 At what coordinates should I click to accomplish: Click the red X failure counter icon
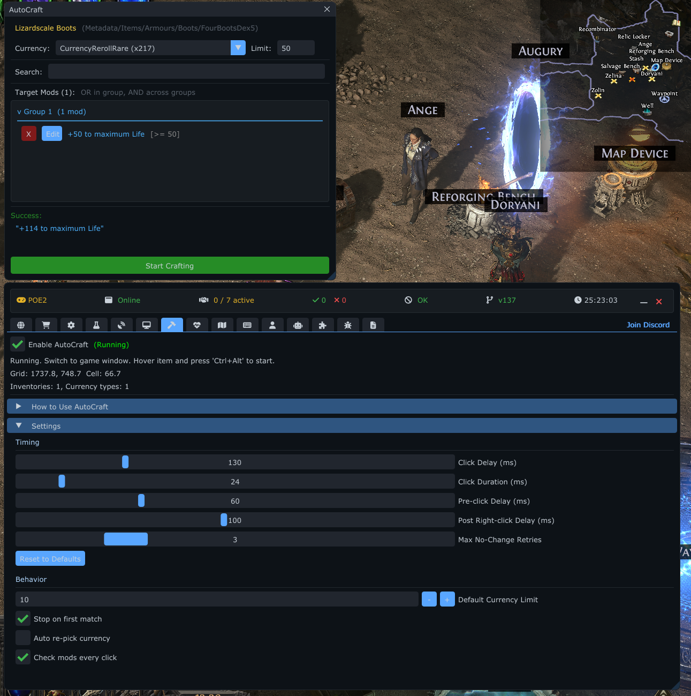click(x=337, y=300)
